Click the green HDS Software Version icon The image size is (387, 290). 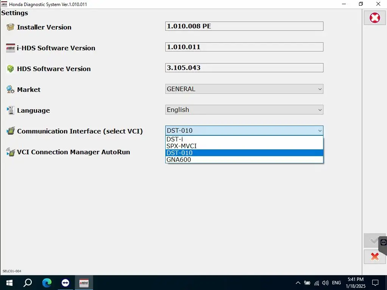[10, 69]
